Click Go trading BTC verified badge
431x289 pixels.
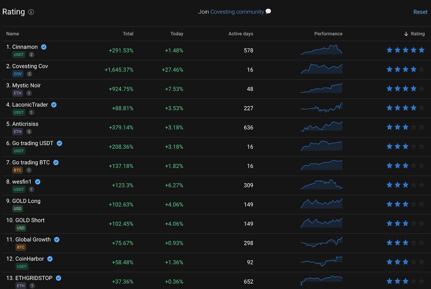coord(56,162)
